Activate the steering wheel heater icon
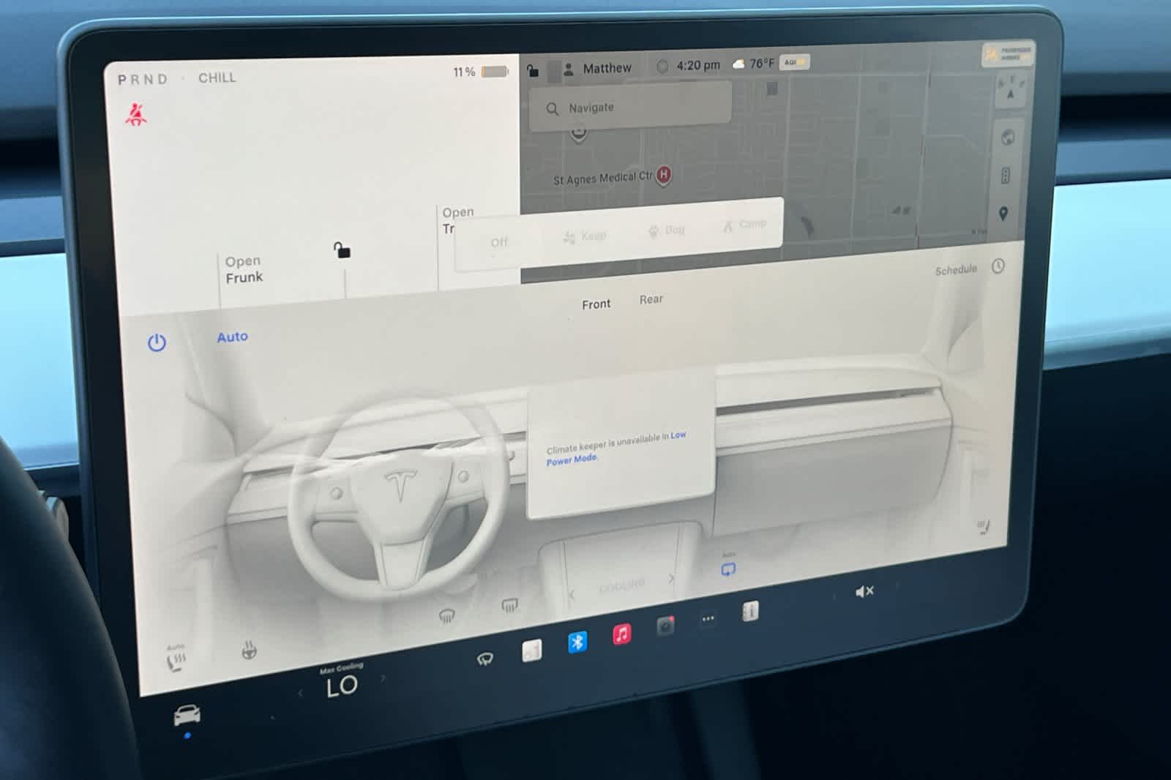 pos(249,651)
